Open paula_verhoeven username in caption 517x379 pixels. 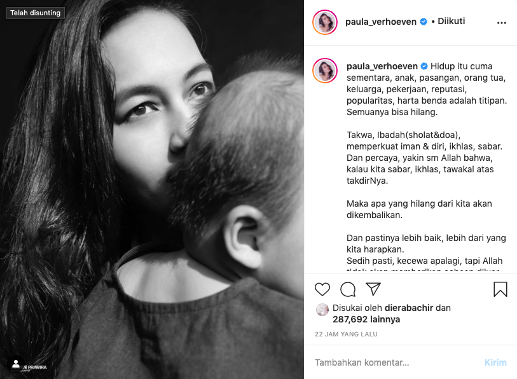click(x=382, y=66)
